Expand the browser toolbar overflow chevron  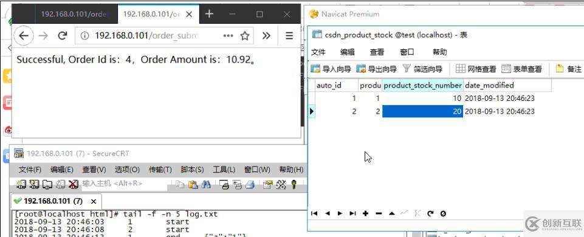(266, 36)
